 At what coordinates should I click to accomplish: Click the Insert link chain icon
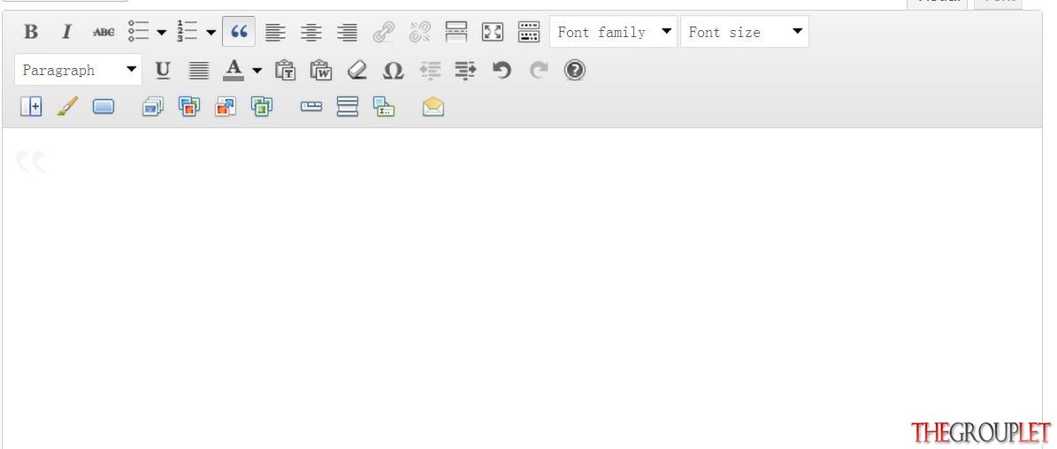[384, 32]
